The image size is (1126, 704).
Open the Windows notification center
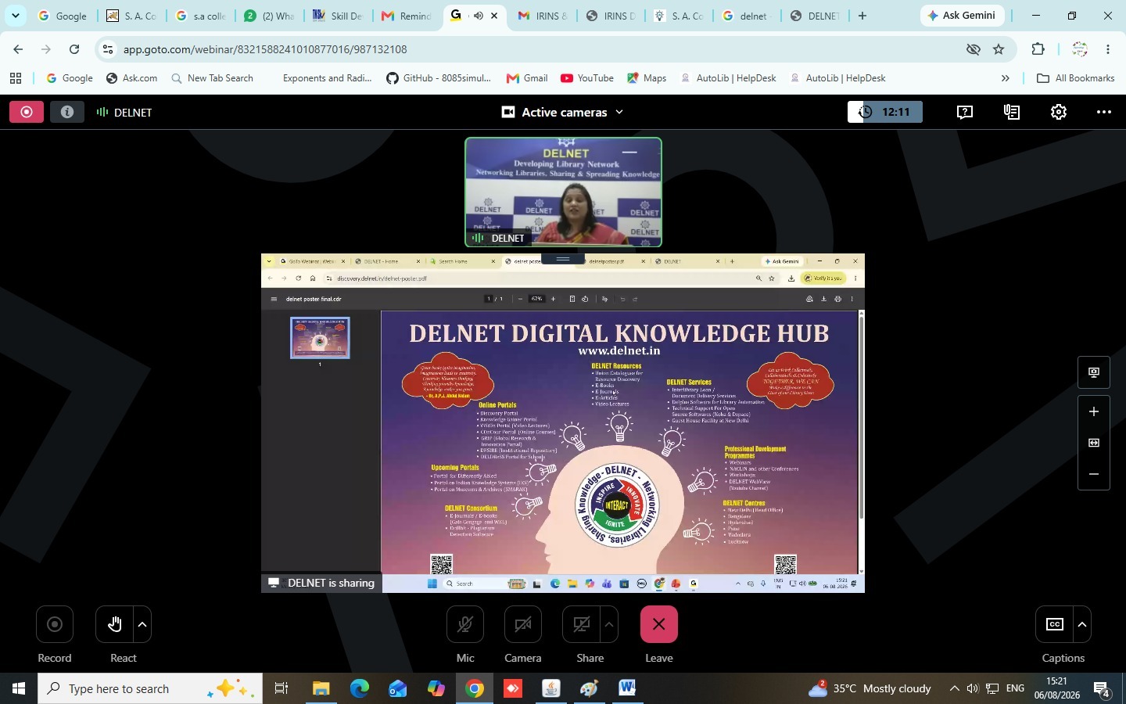pos(1103,689)
